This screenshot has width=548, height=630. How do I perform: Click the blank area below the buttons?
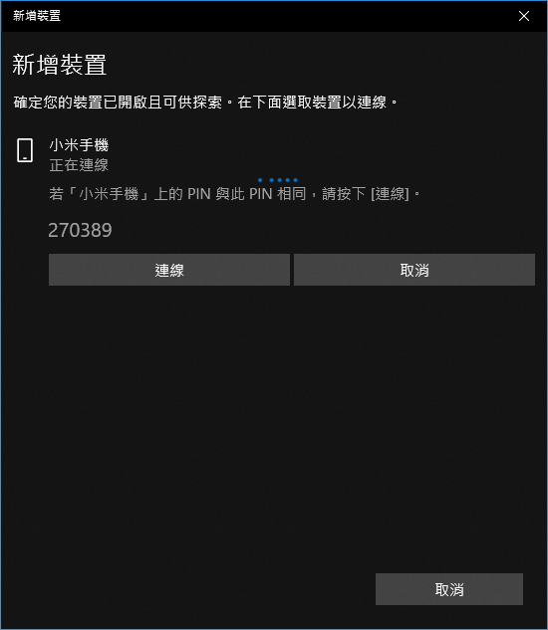point(274,422)
